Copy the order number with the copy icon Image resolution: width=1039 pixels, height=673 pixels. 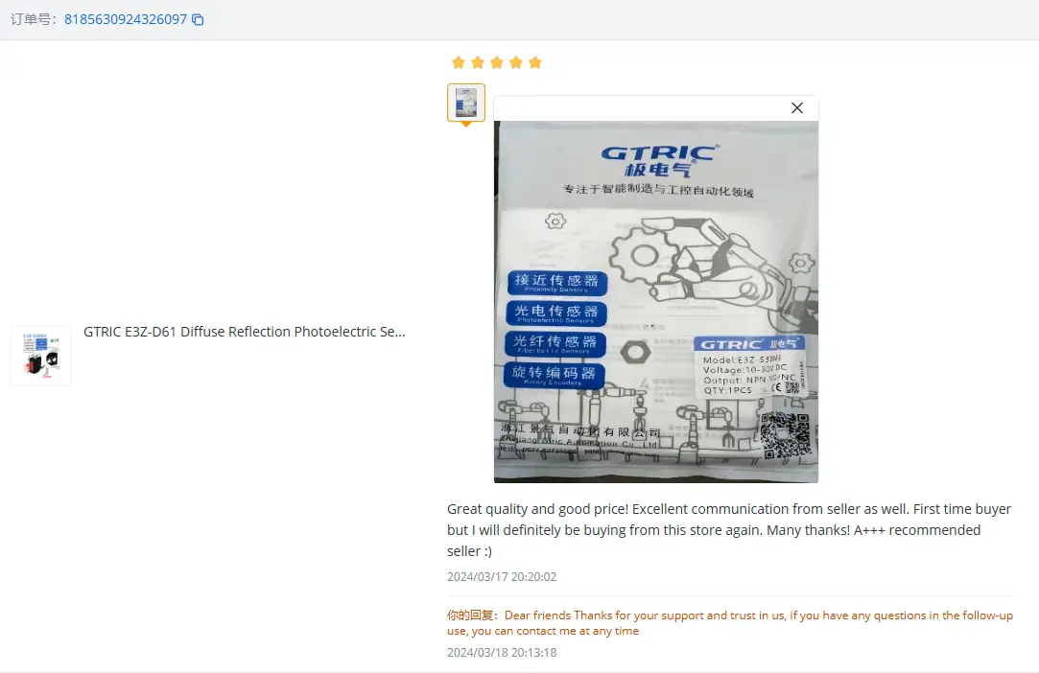[198, 19]
